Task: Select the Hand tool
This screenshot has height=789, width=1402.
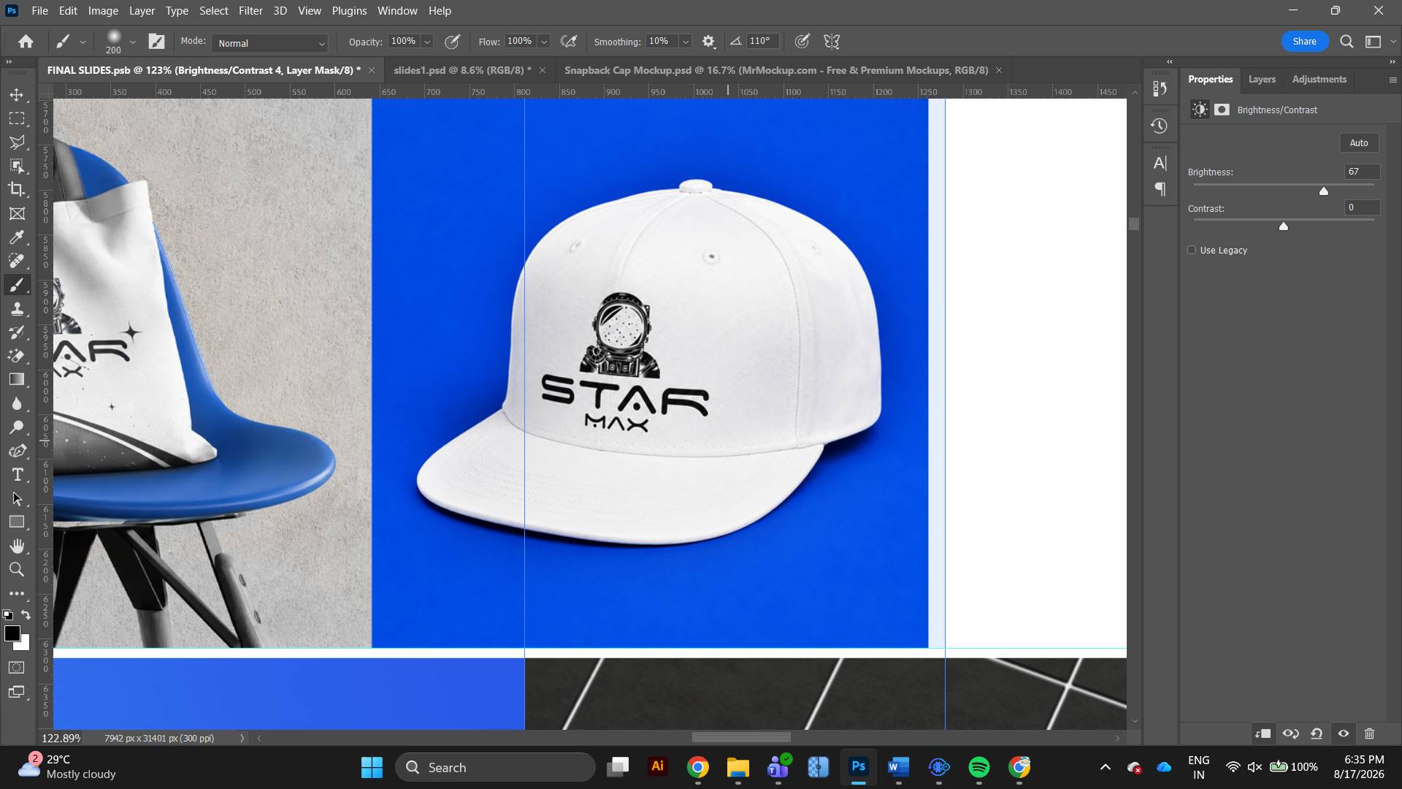Action: (17, 546)
